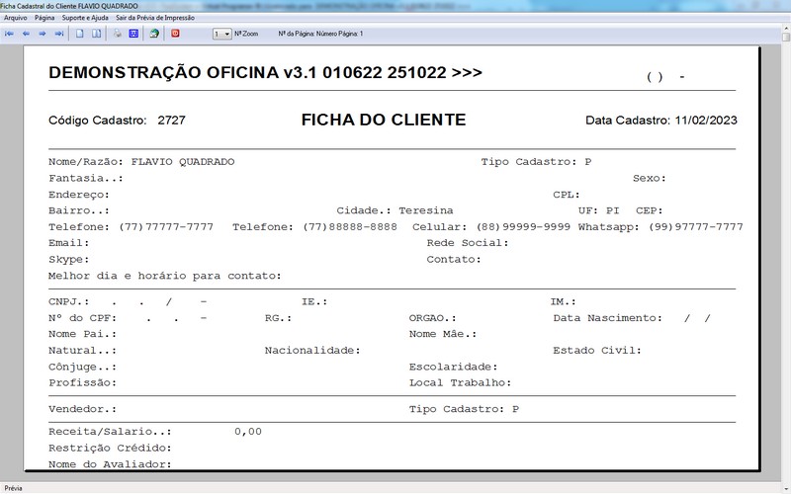Click the blue save/export icon
791x494 pixels.
(x=133, y=34)
